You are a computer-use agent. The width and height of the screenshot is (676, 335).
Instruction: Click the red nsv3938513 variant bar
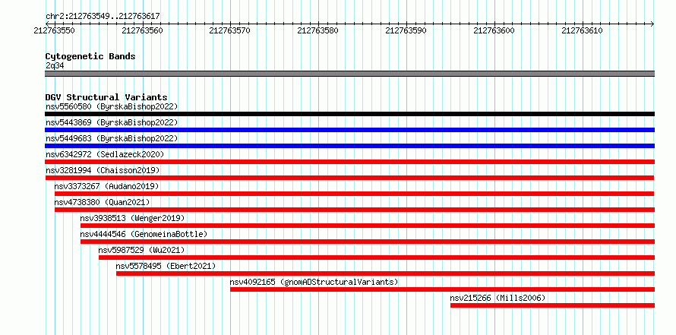click(368, 226)
